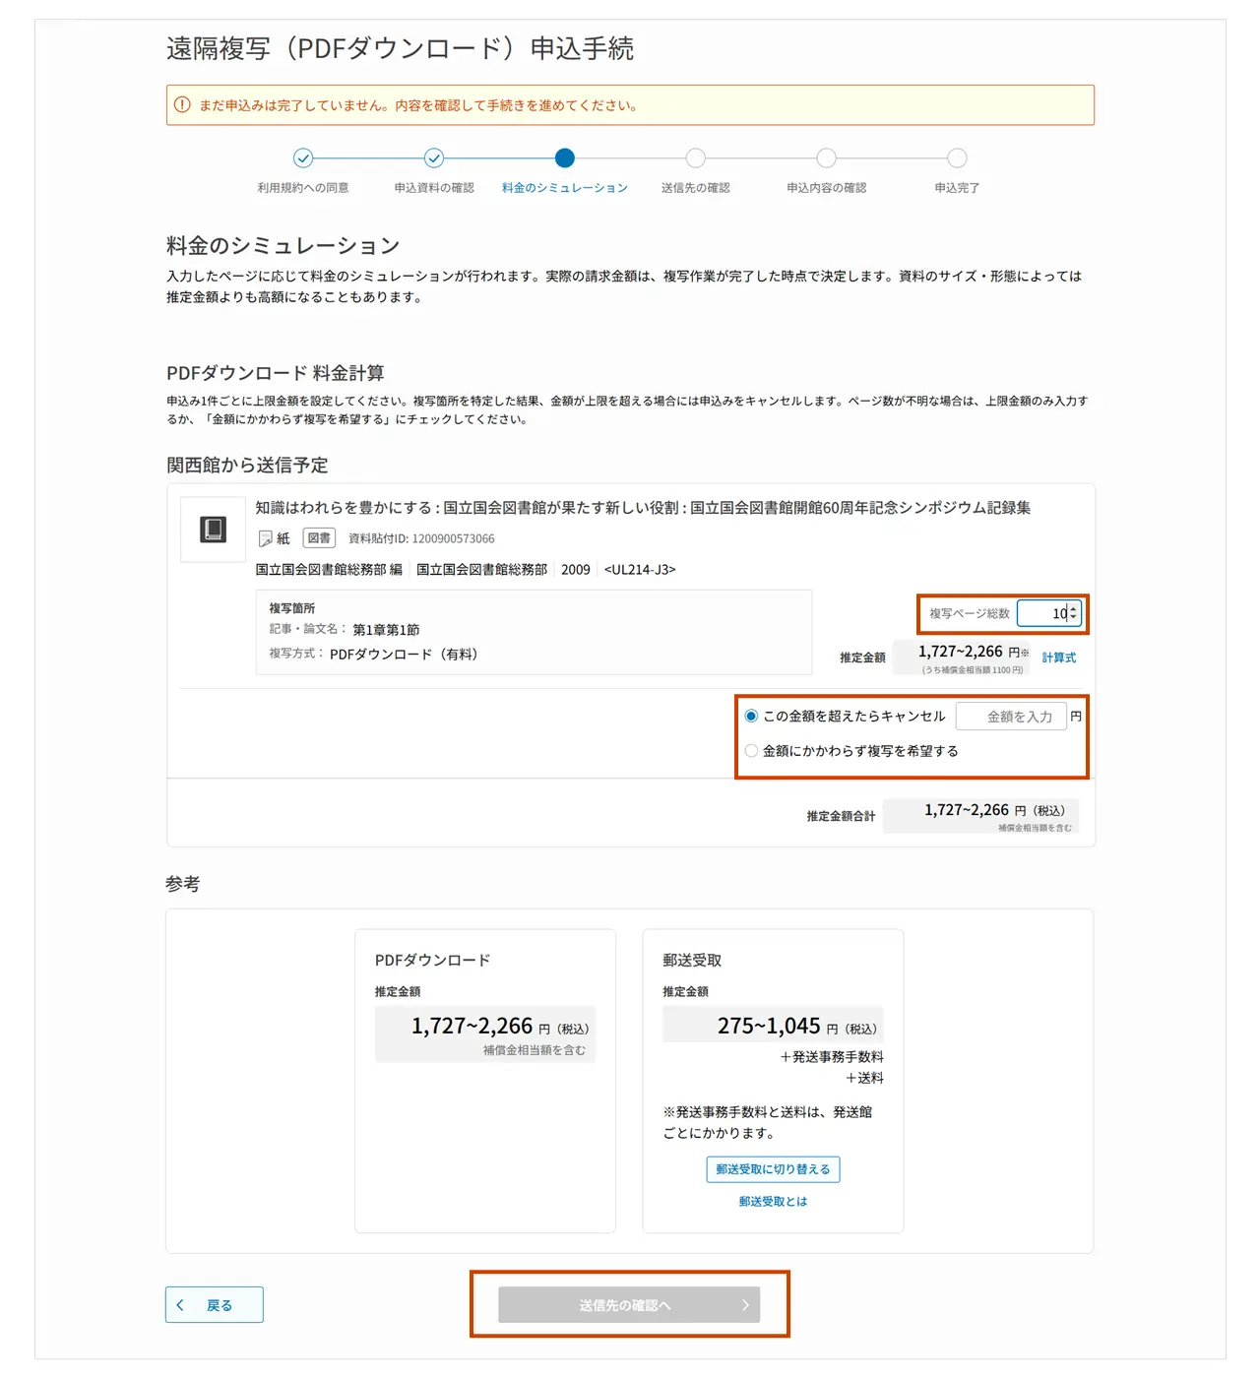Select the 送信先の確認 step circle

696,158
